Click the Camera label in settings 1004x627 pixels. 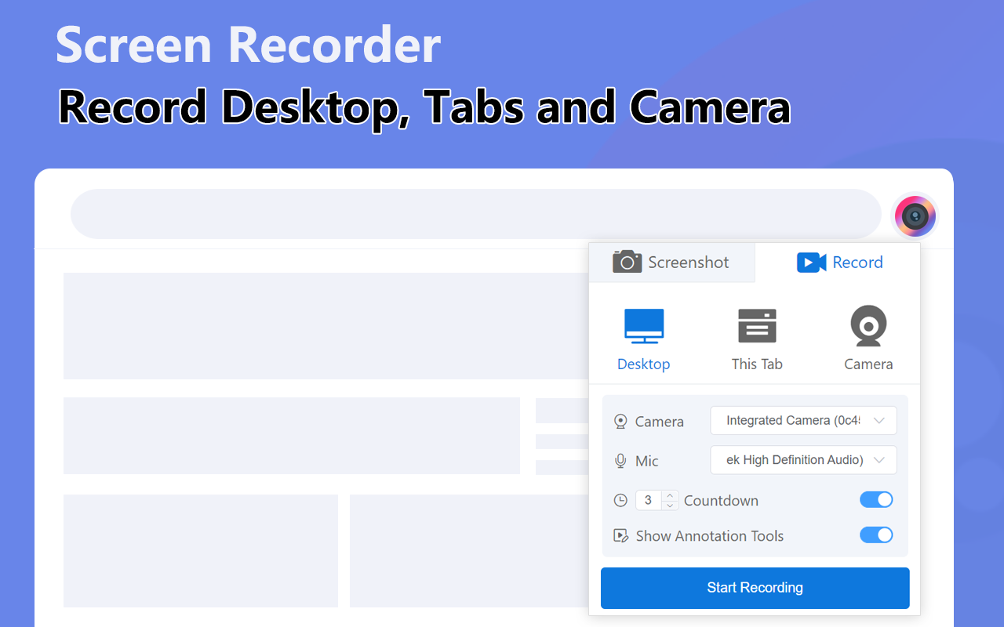pos(659,421)
